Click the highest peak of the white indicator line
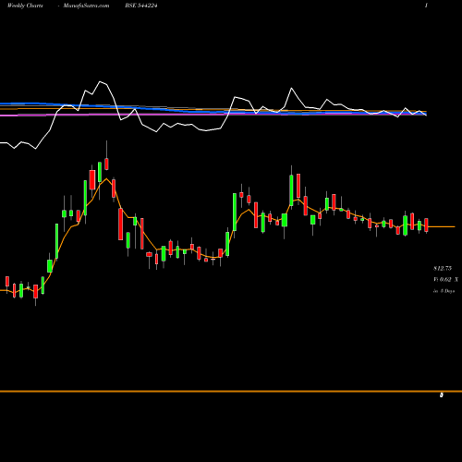 (100, 81)
